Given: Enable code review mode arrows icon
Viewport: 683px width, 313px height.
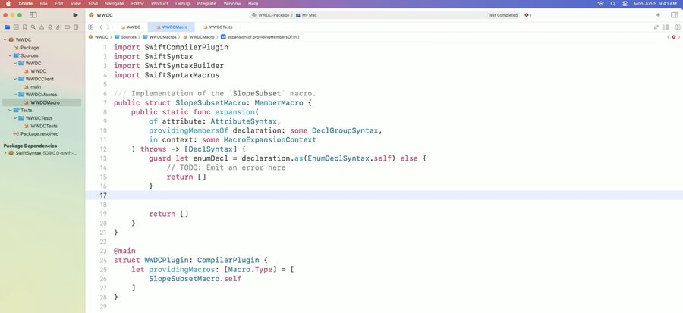Looking at the screenshot, I should click(x=656, y=27).
